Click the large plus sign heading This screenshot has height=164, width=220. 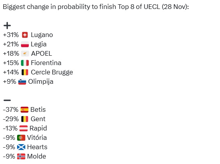7,25
